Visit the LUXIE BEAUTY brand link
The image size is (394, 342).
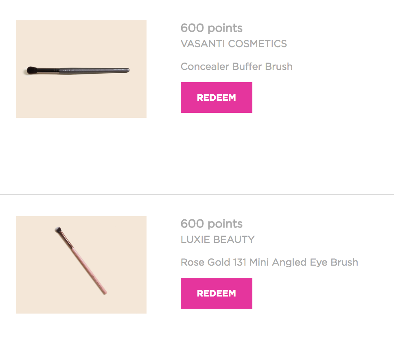[218, 240]
